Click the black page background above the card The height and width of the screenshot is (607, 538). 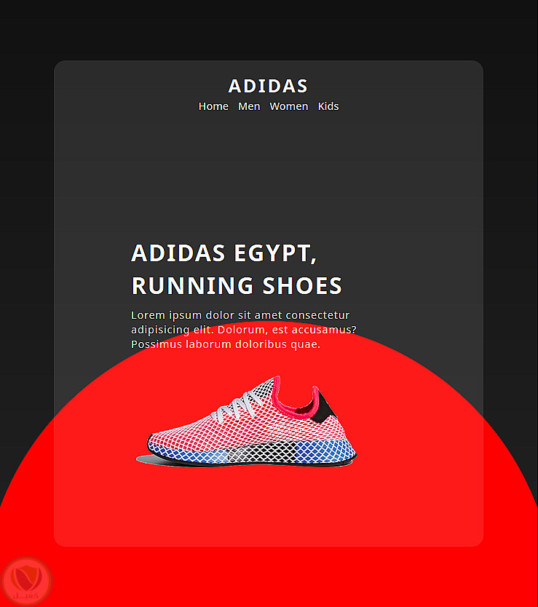coord(269,30)
